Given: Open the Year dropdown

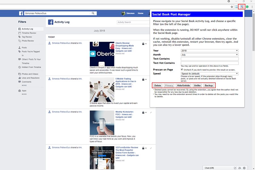Looking at the screenshot, I should [x=209, y=51].
